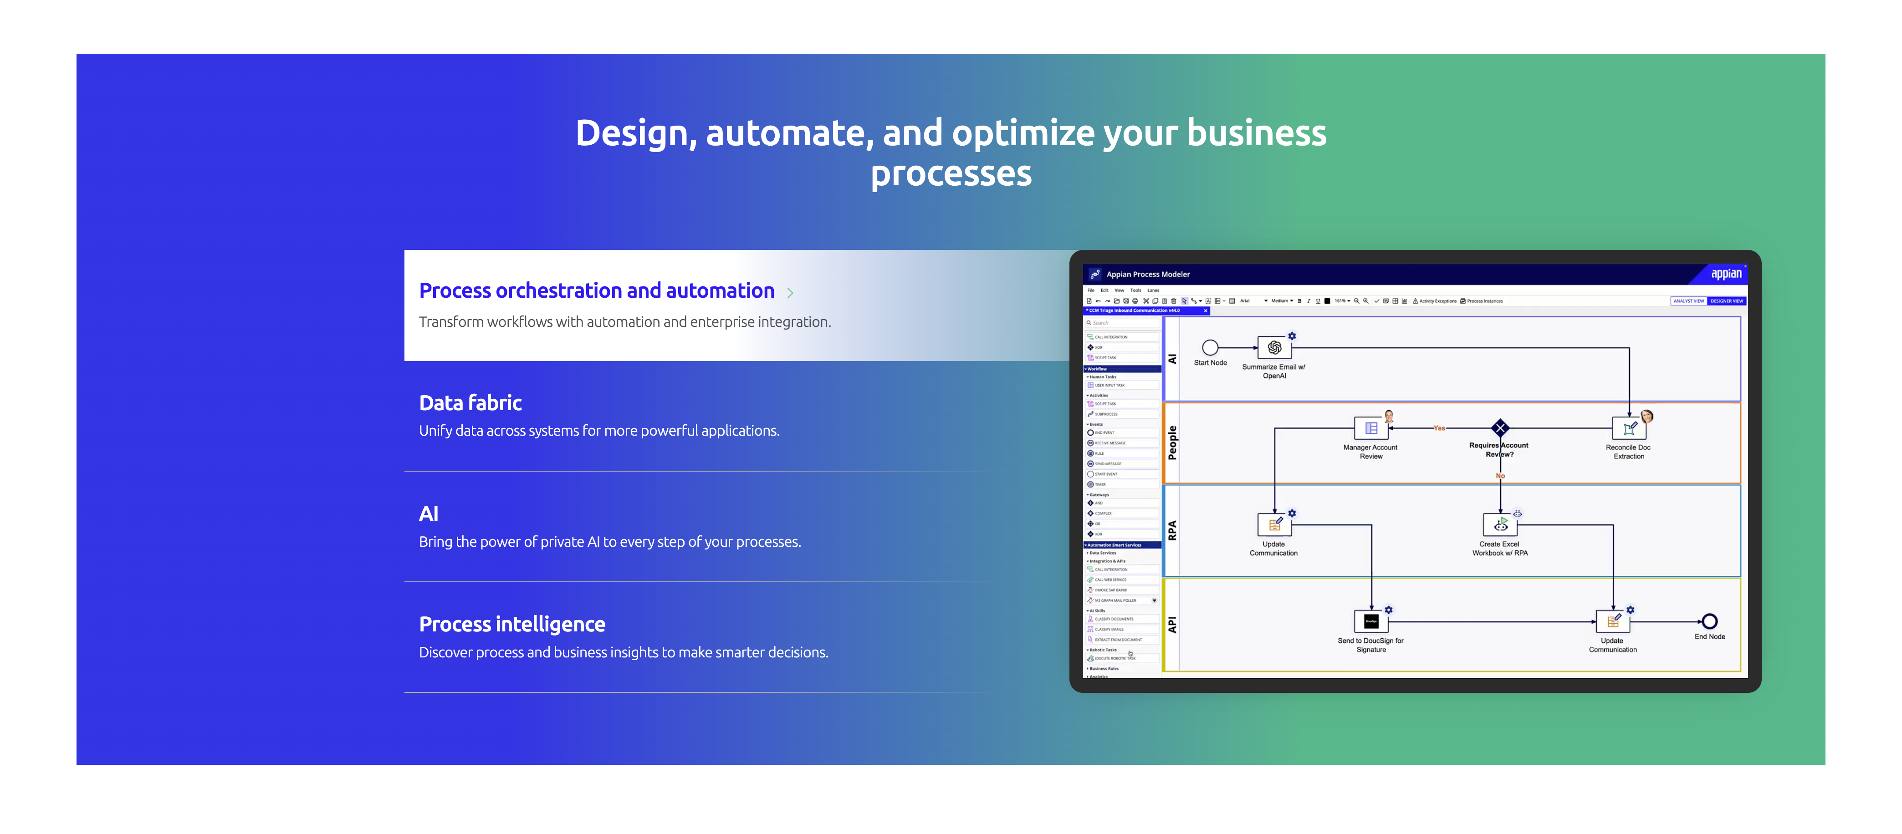1902x834 pixels.
Task: Open the Medium font size dropdown
Action: click(x=1283, y=301)
